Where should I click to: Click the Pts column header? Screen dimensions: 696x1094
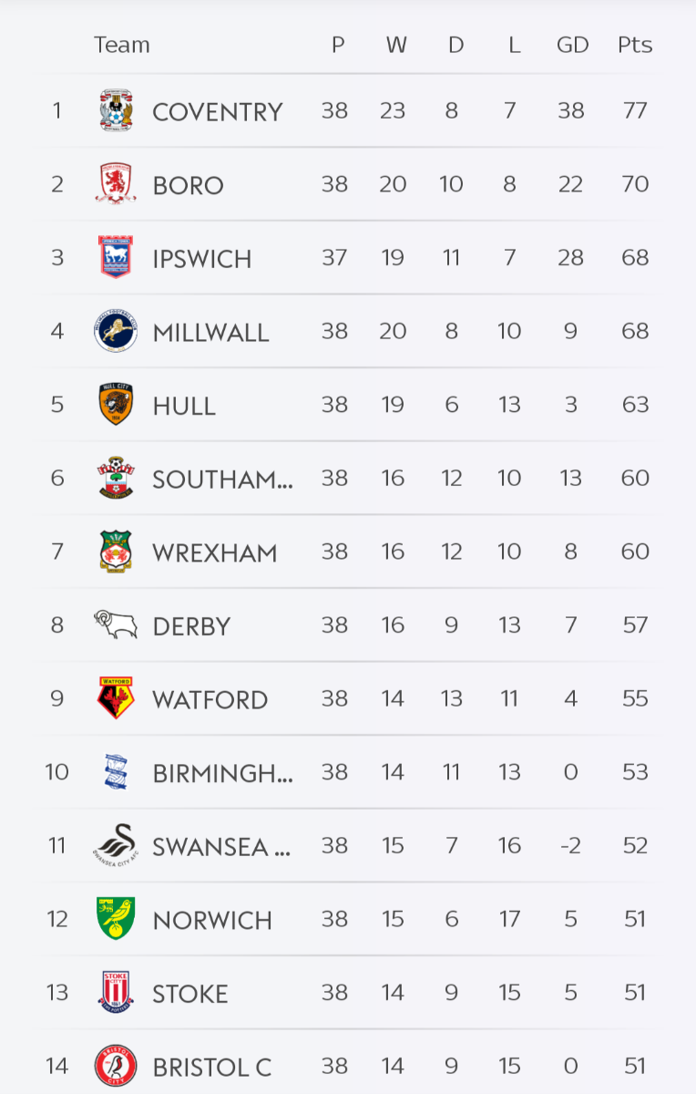pyautogui.click(x=635, y=45)
